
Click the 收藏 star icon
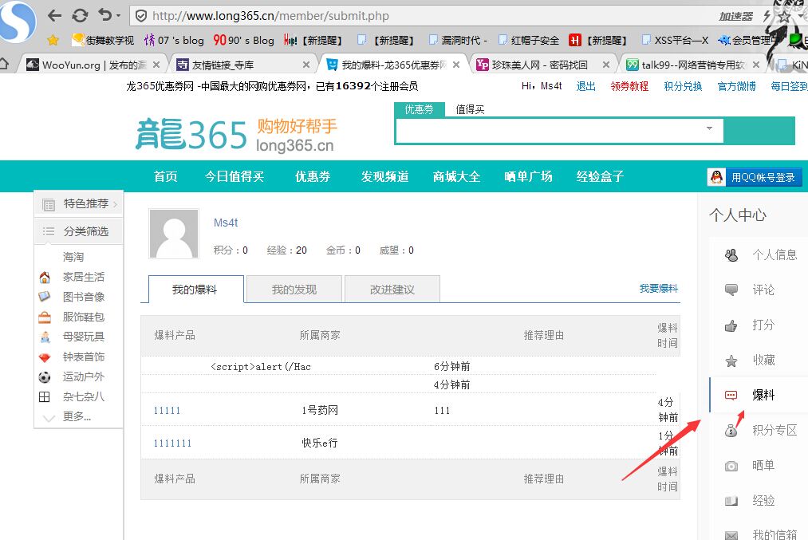731,361
